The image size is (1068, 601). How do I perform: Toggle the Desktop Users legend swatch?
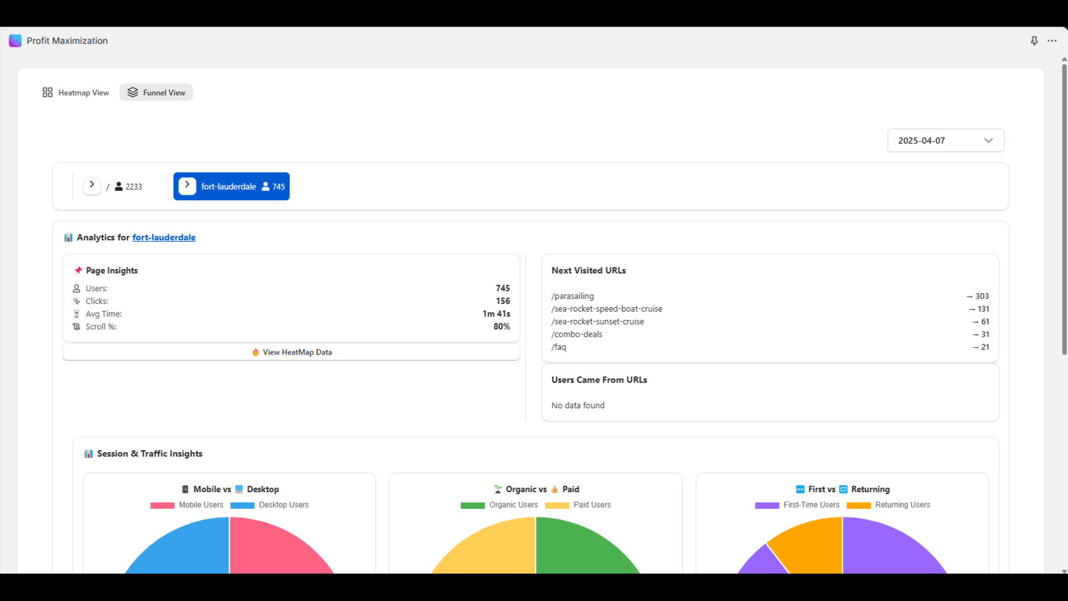[x=242, y=506]
